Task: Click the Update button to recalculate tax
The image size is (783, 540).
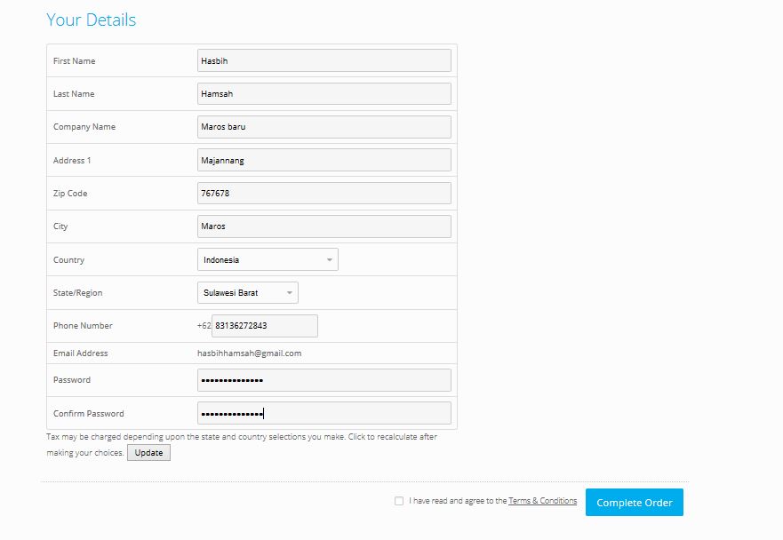Action: click(148, 452)
